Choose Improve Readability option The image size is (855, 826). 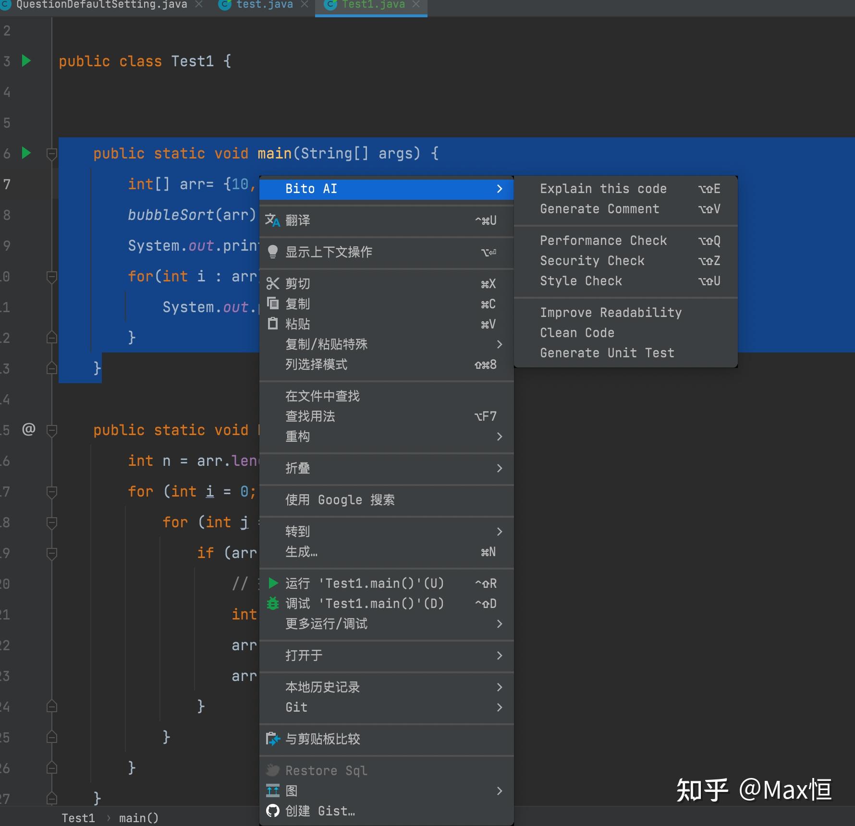click(626, 312)
